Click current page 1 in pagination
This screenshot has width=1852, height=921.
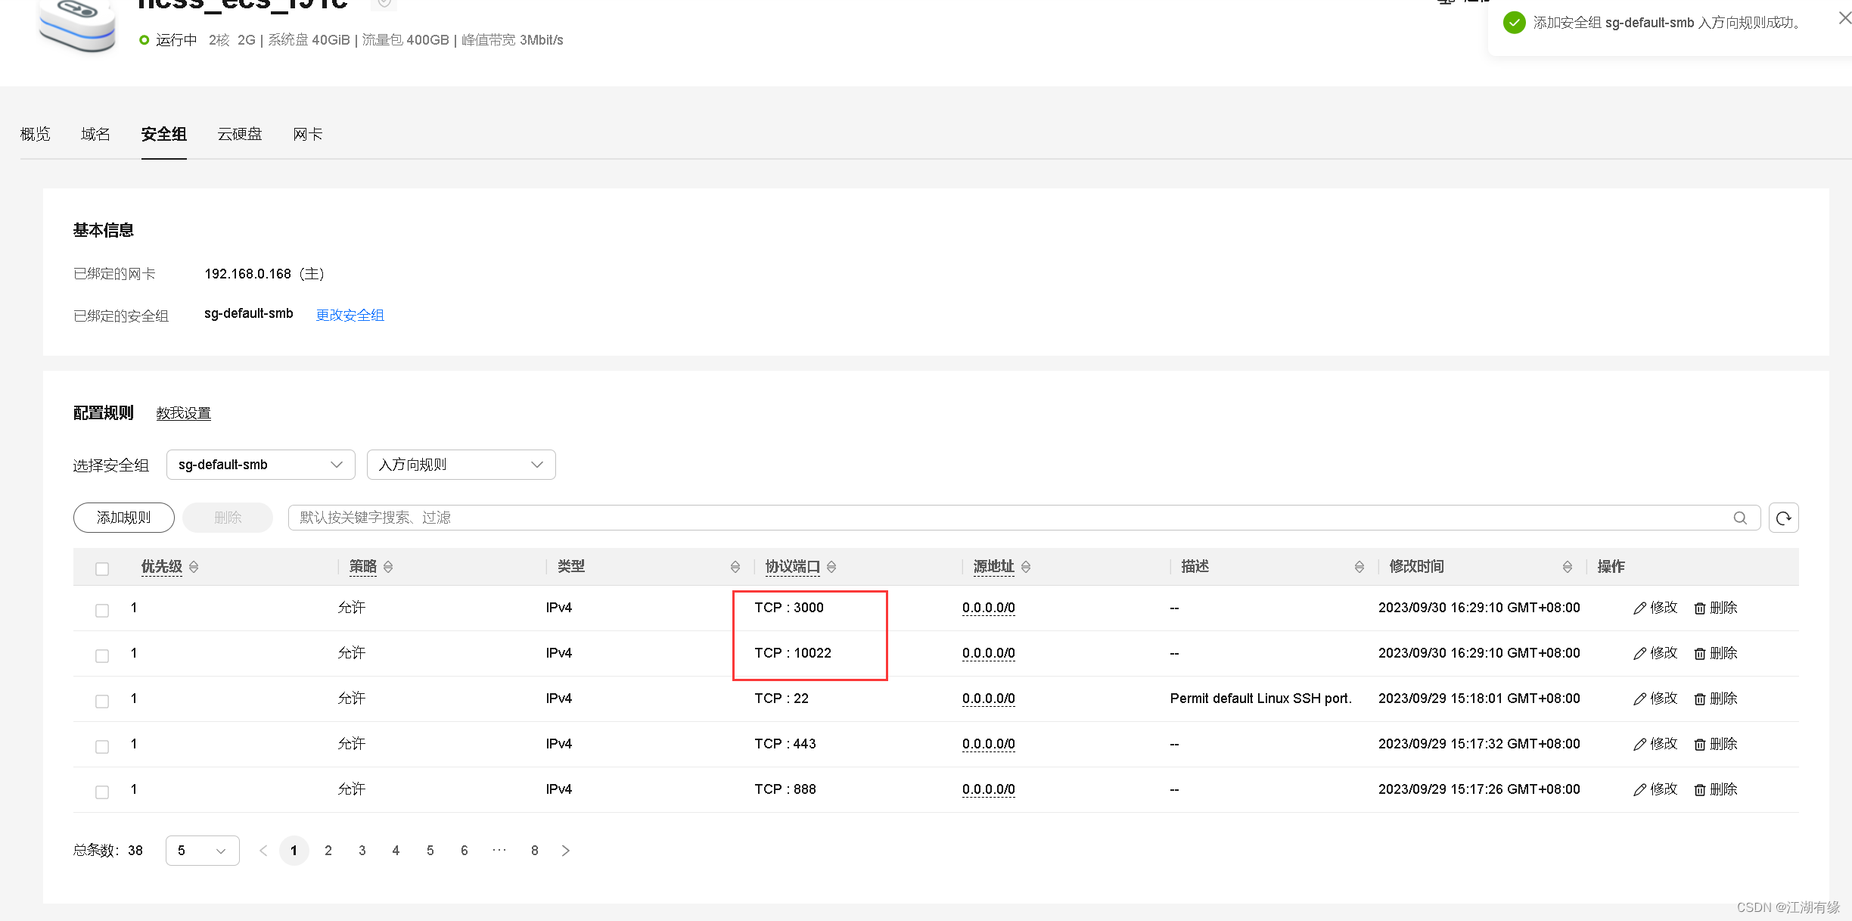(x=294, y=851)
